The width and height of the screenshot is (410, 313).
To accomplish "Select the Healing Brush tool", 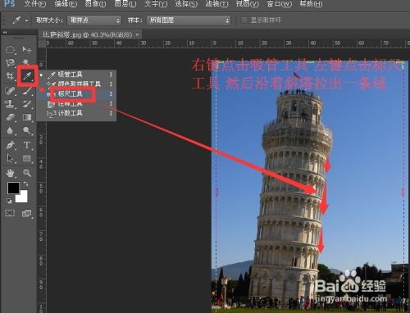I will 11,90.
